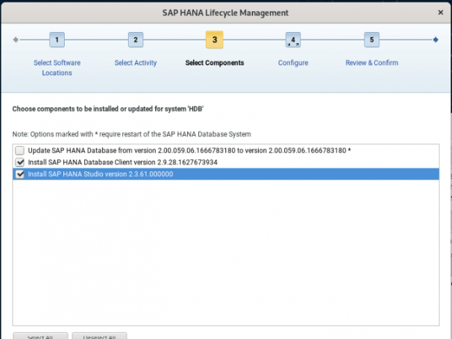Select the Update SAP HANA Database row text
This screenshot has height=339, width=452.
[189, 150]
